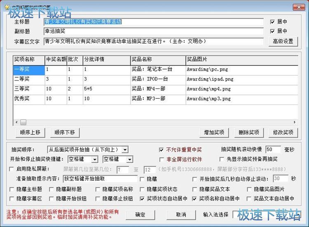Click the star app icon in title bar
Image resolution: width=309 pixels, height=227 pixels.
7,7
